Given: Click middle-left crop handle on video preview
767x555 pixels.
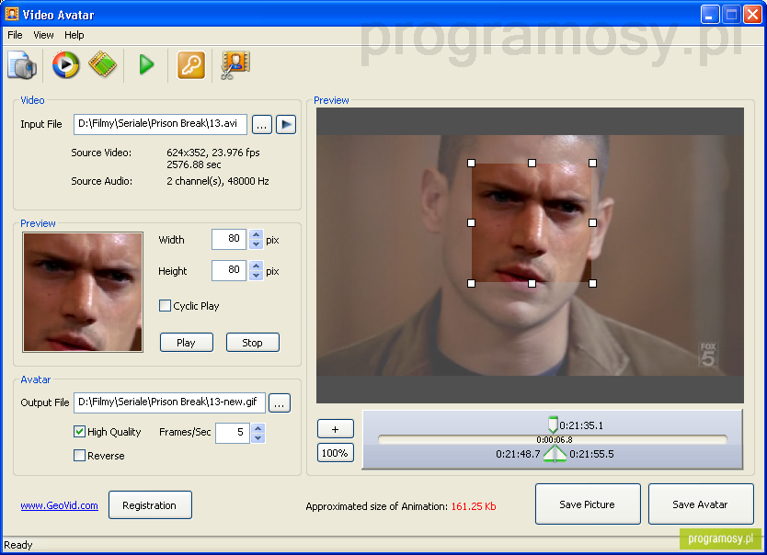Looking at the screenshot, I should tap(471, 222).
